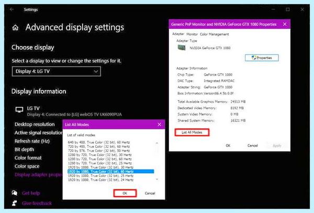Switch to the Adapter tab
Viewport: 314px width, 213px height.
click(178, 34)
